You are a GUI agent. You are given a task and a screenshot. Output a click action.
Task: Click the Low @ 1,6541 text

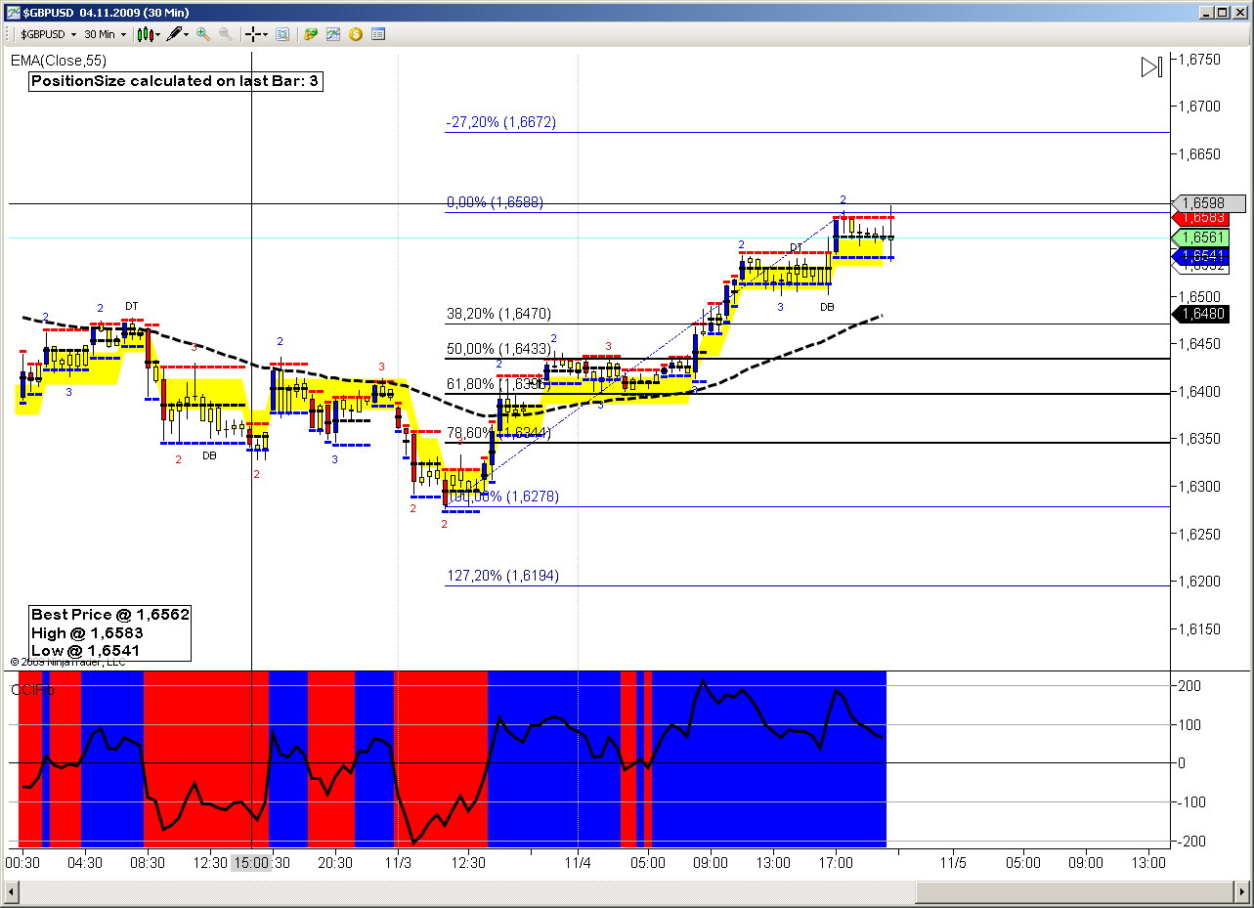tap(85, 650)
